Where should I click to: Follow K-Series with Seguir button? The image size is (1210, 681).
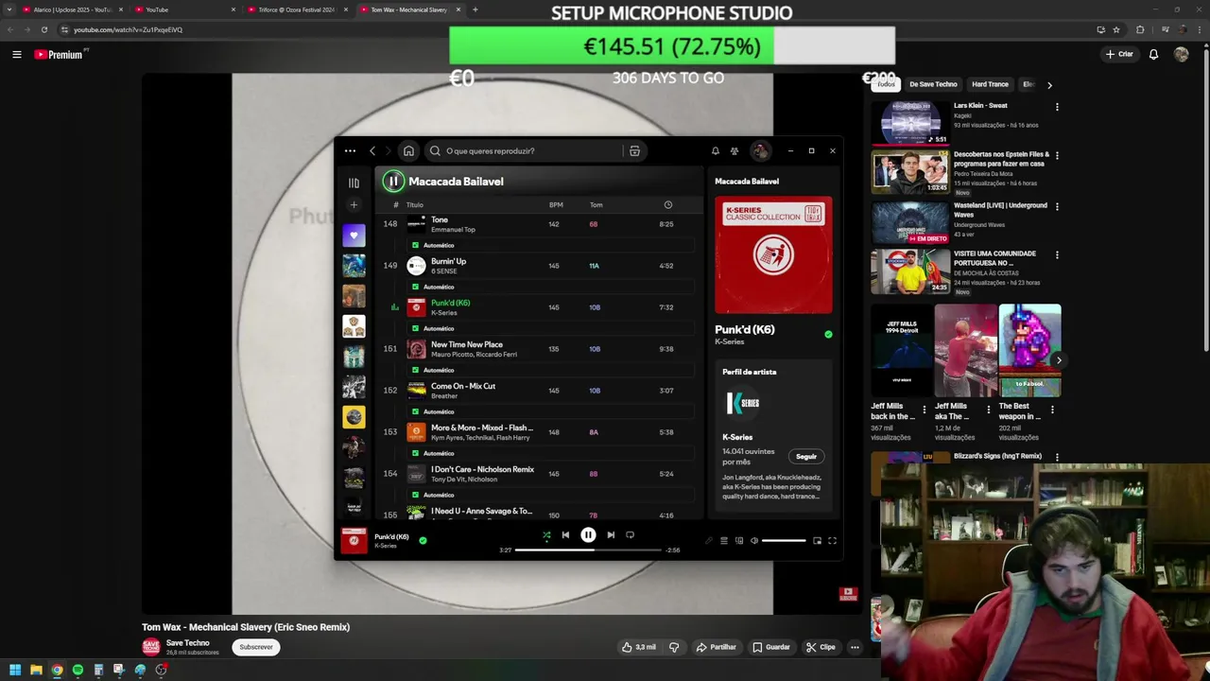pos(806,456)
